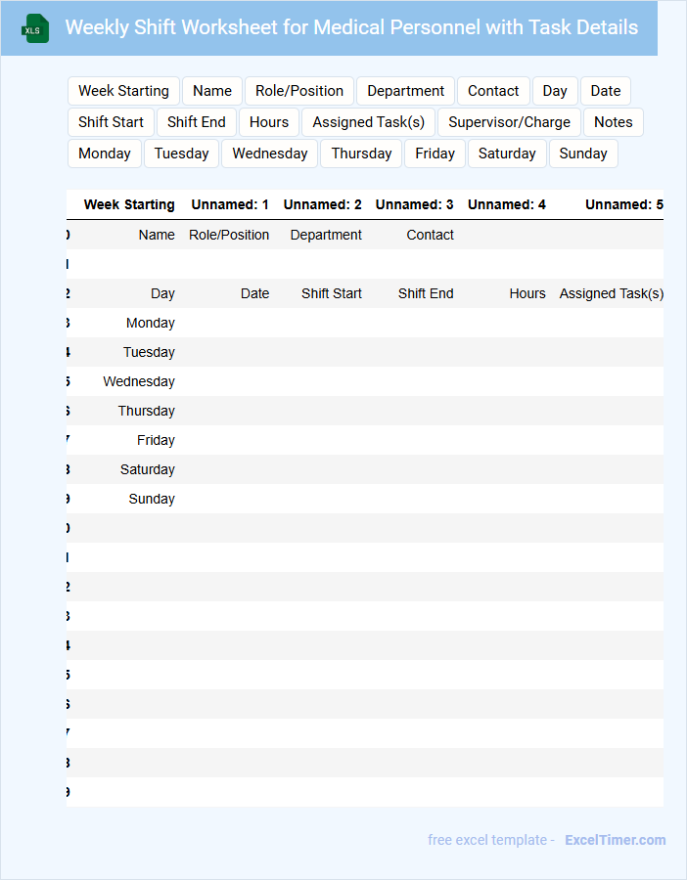Click the Tuesday row cell
Viewport: 687px width, 880px height.
point(149,352)
